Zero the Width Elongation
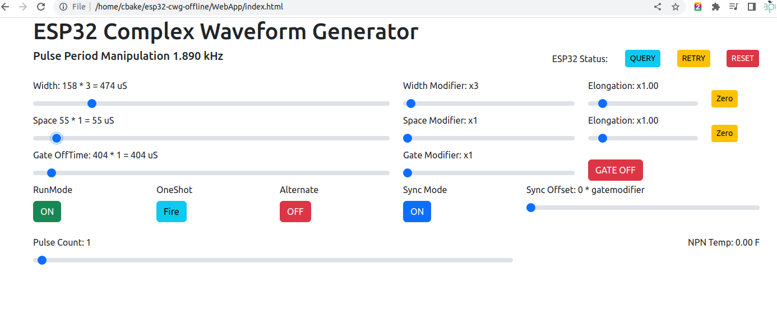Viewport: 777px width, 324px height. coord(724,98)
